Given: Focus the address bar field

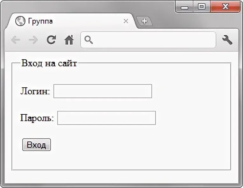Looking at the screenshot, I should [x=153, y=40].
